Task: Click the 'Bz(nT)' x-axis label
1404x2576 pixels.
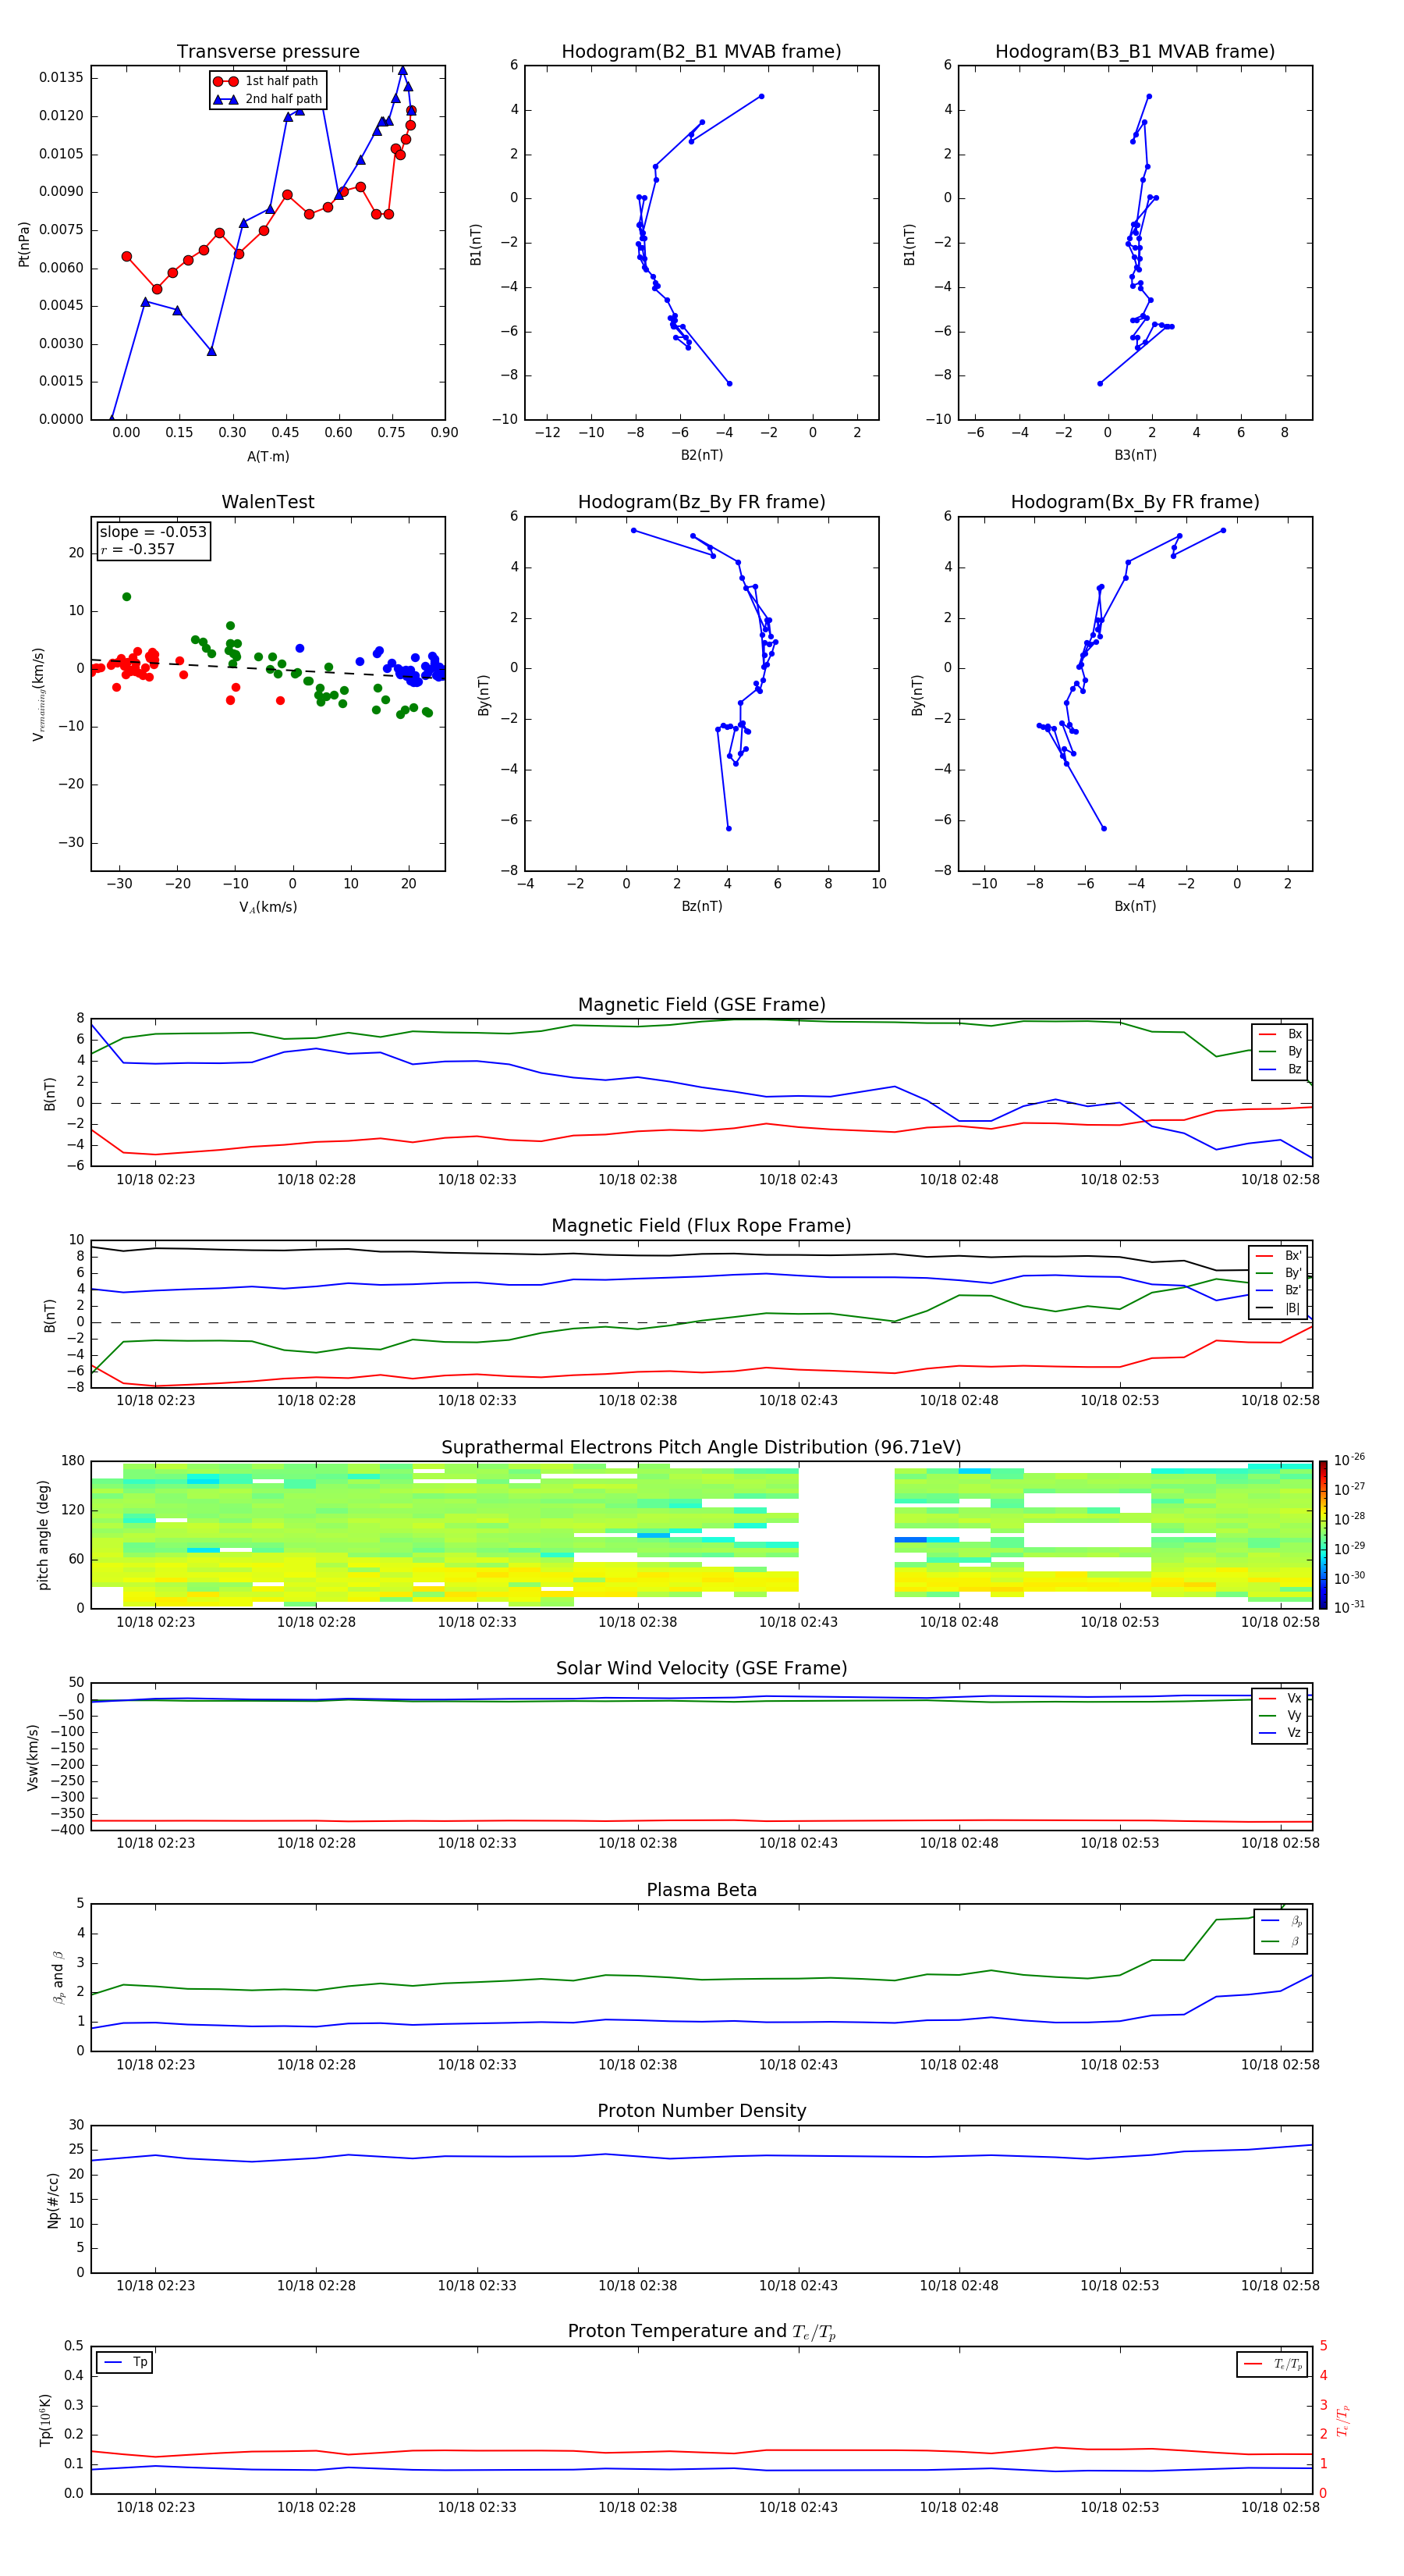Action: 701,906
